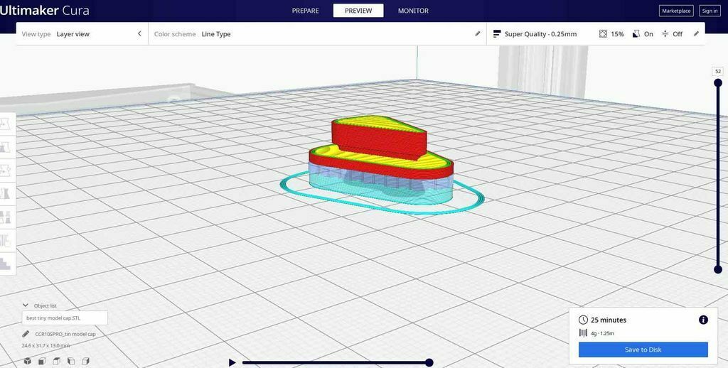Click the 25 minutes print time text
728x368 pixels.
pyautogui.click(x=609, y=320)
